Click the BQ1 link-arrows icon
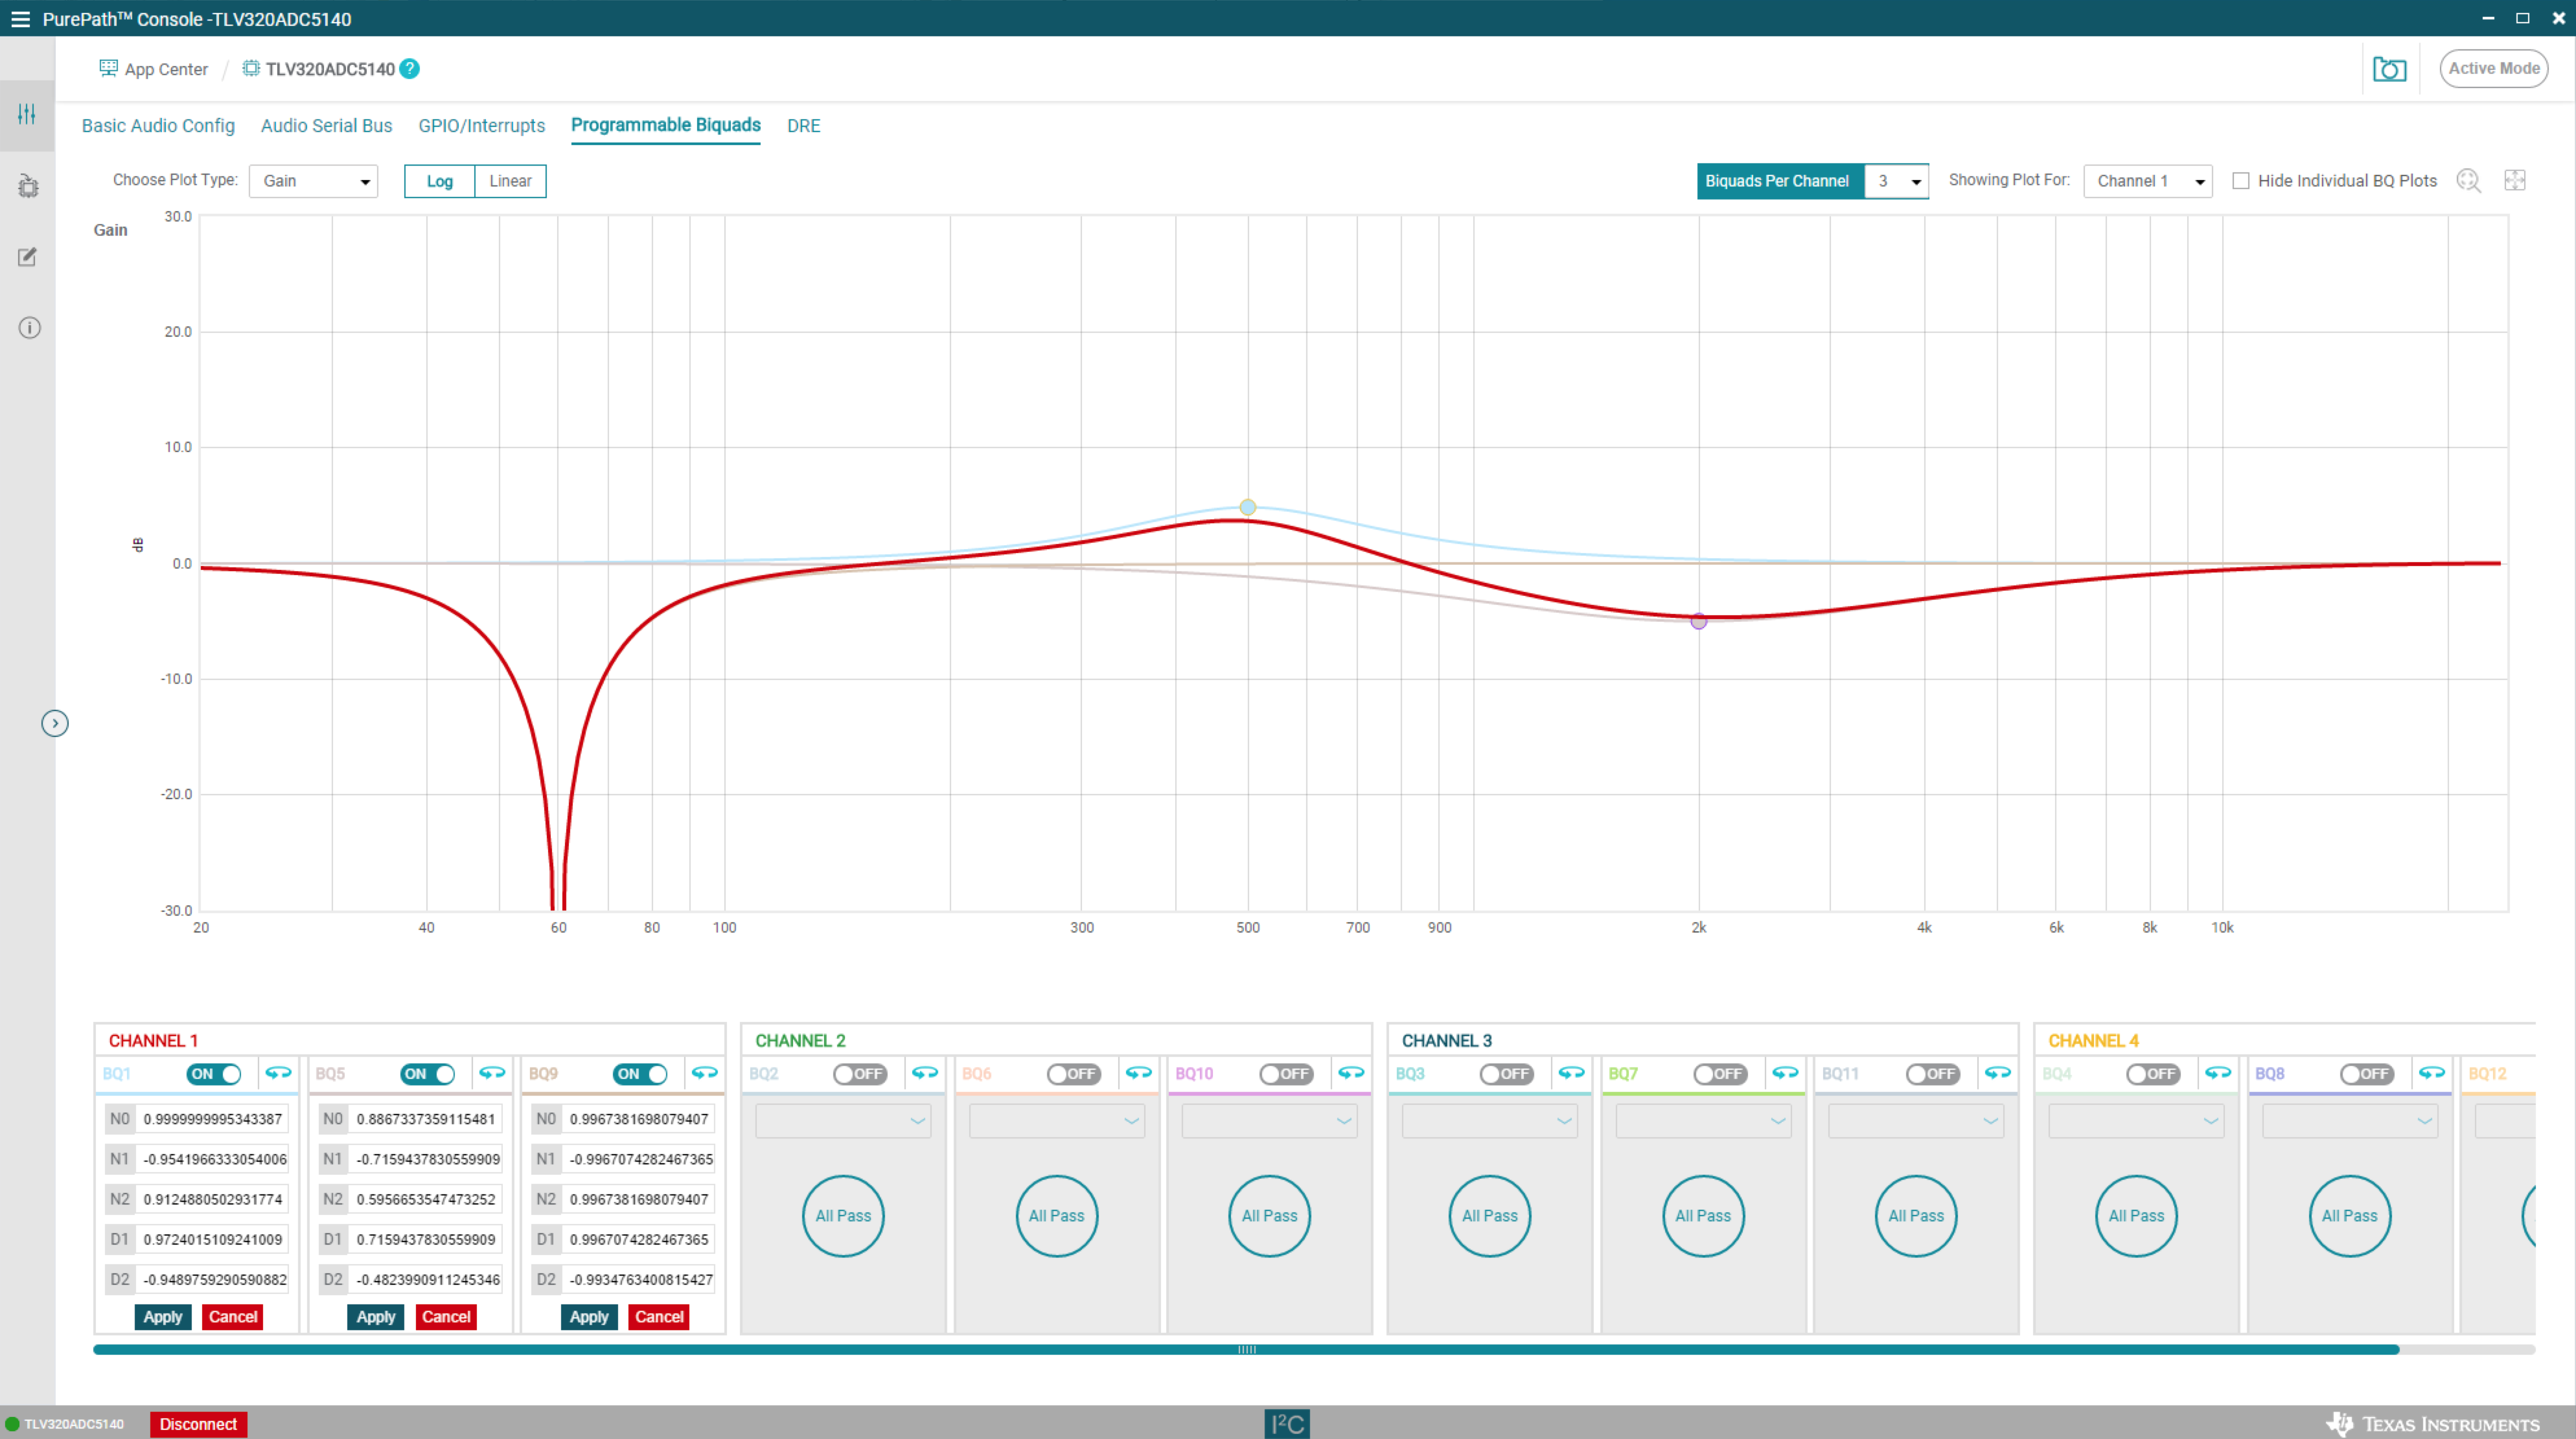 [x=278, y=1073]
